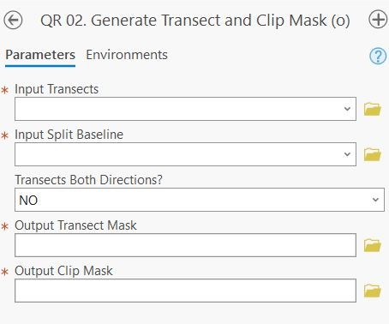Image resolution: width=389 pixels, height=324 pixels.
Task: Browse folder for Output Clip Mask
Action: tap(373, 291)
